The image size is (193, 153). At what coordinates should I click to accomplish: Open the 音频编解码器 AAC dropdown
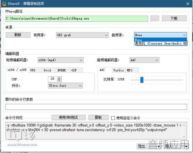[144, 60]
